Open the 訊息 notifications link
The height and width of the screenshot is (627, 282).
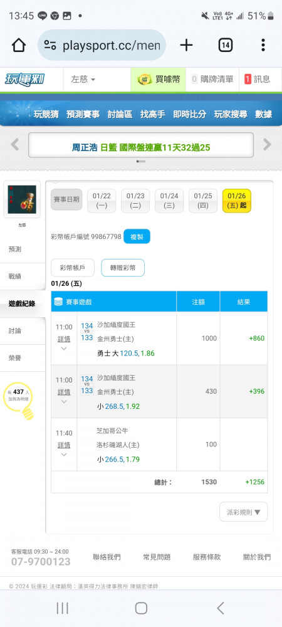pyautogui.click(x=258, y=79)
